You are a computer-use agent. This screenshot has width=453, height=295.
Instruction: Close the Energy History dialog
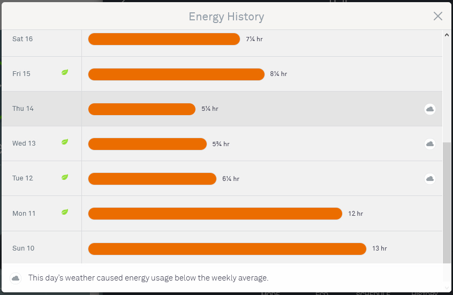(x=437, y=16)
